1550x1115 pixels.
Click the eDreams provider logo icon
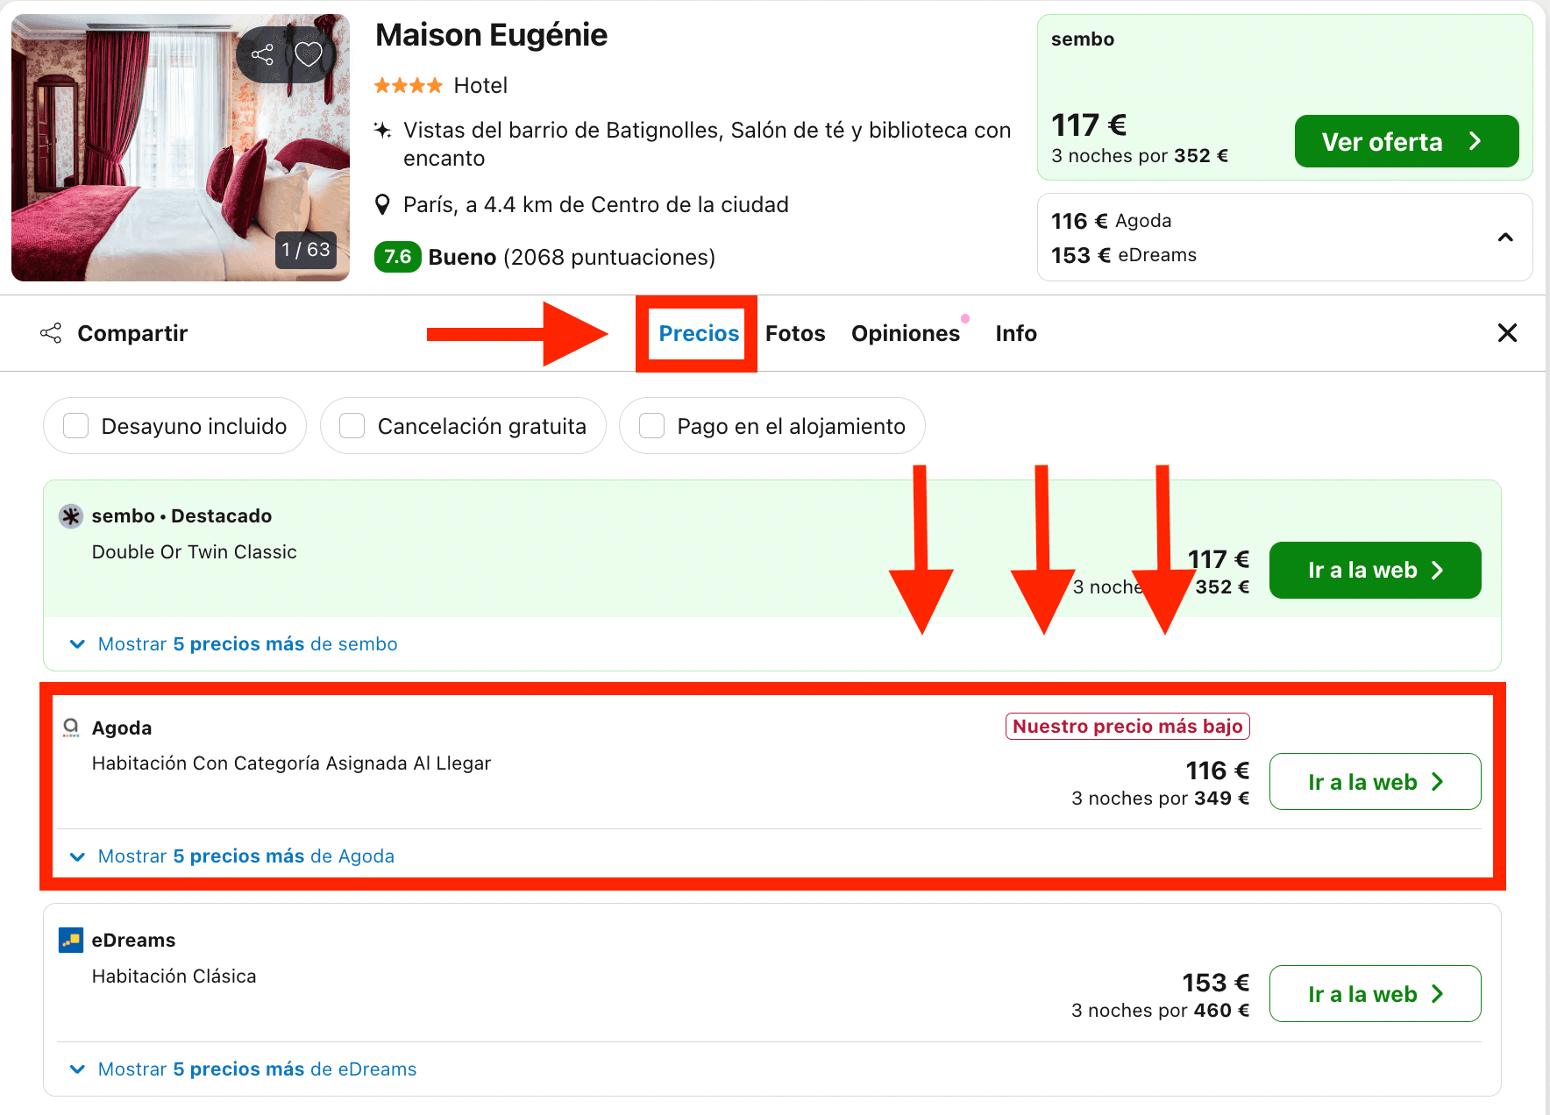tap(71, 941)
